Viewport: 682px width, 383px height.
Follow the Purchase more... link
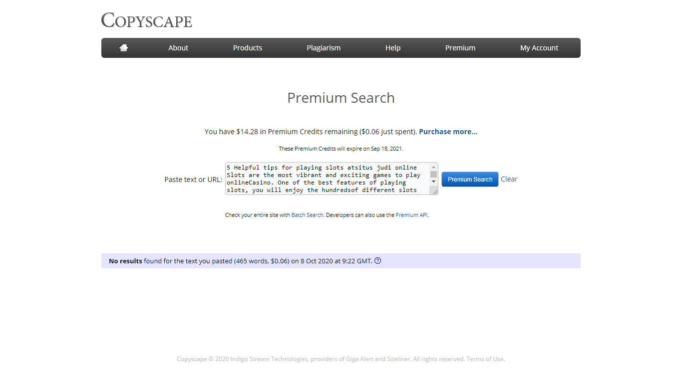[x=448, y=132]
